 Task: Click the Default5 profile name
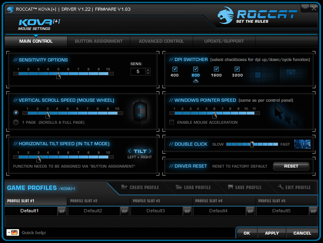tap(281, 211)
